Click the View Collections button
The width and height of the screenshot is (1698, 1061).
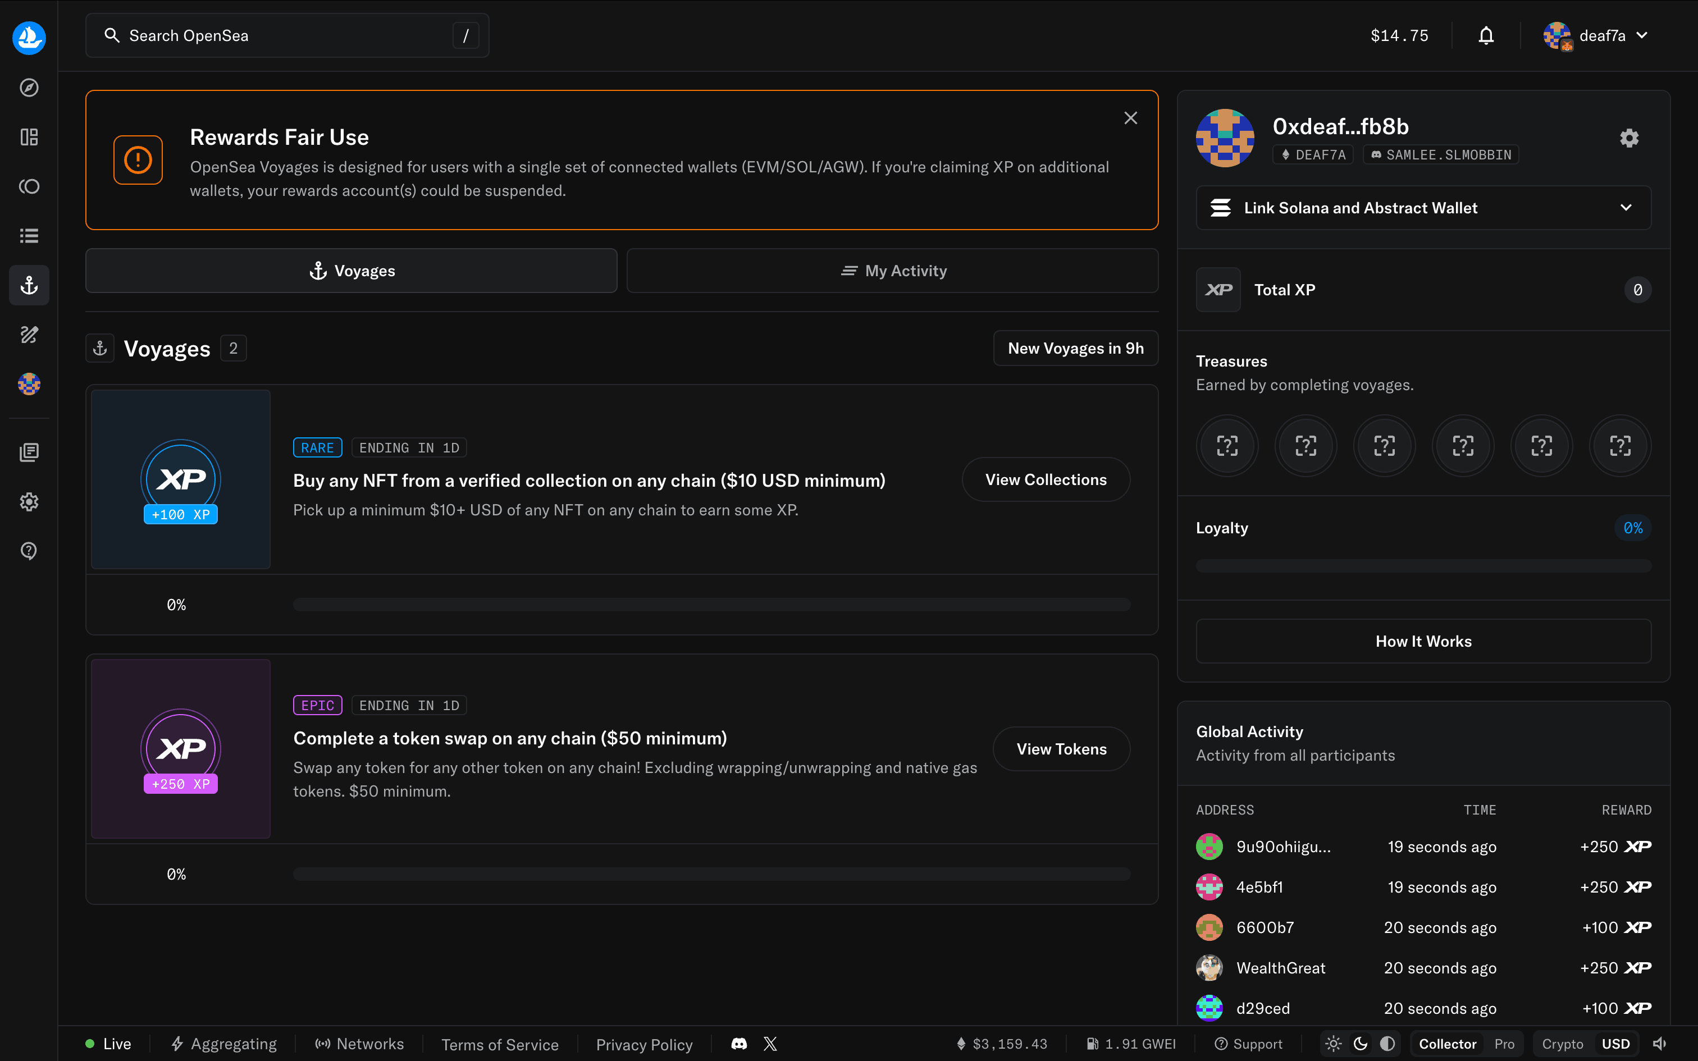(1046, 480)
